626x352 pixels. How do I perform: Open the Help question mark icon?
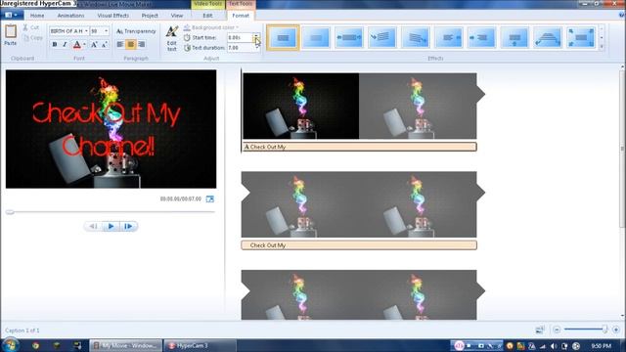click(x=622, y=16)
